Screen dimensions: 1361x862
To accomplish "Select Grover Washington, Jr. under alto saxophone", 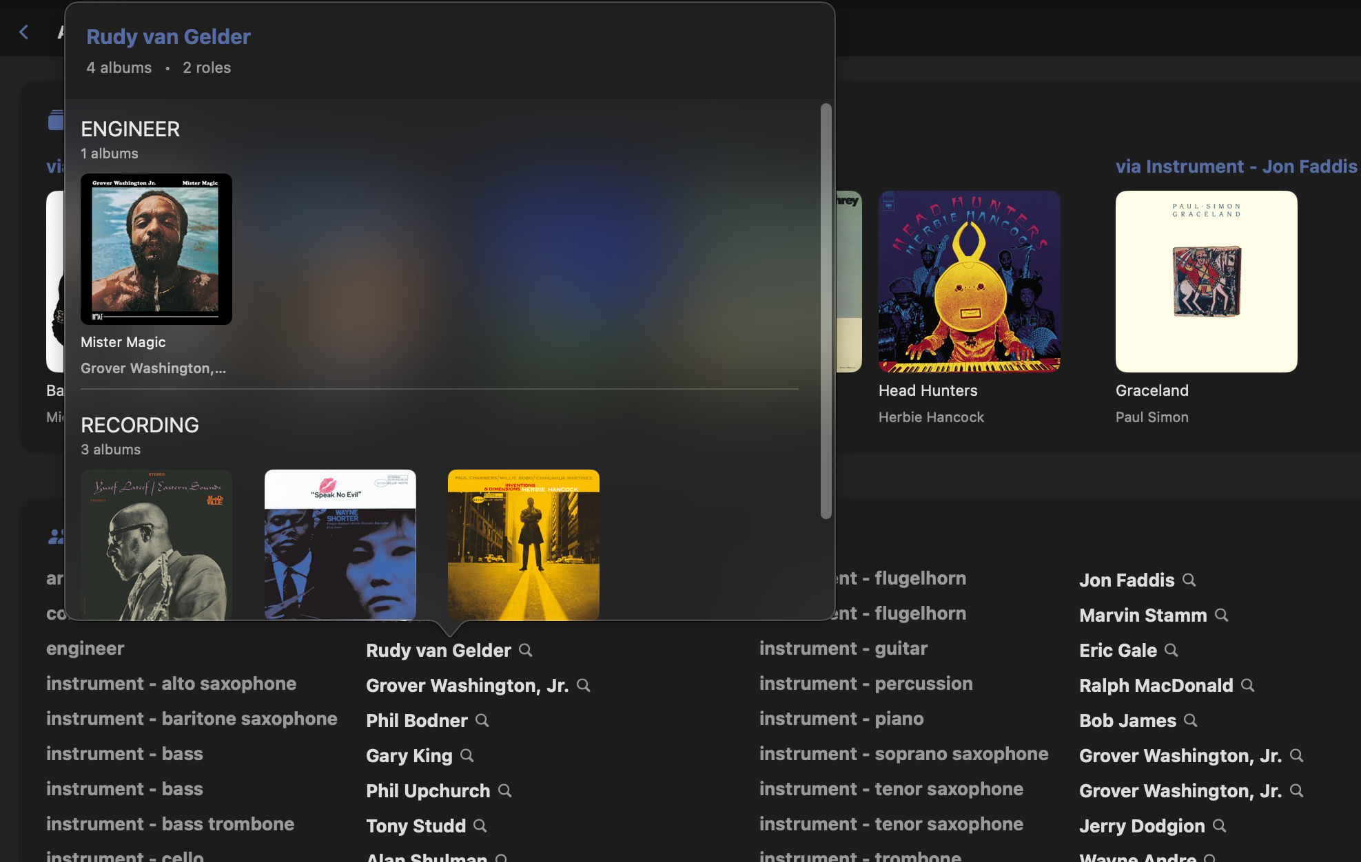I will 467,685.
